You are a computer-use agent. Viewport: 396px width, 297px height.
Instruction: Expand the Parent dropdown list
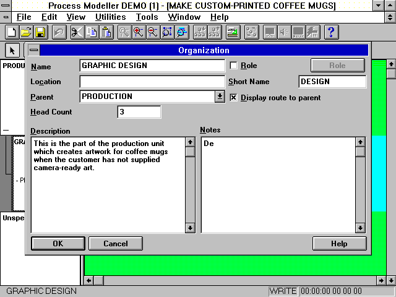click(220, 97)
